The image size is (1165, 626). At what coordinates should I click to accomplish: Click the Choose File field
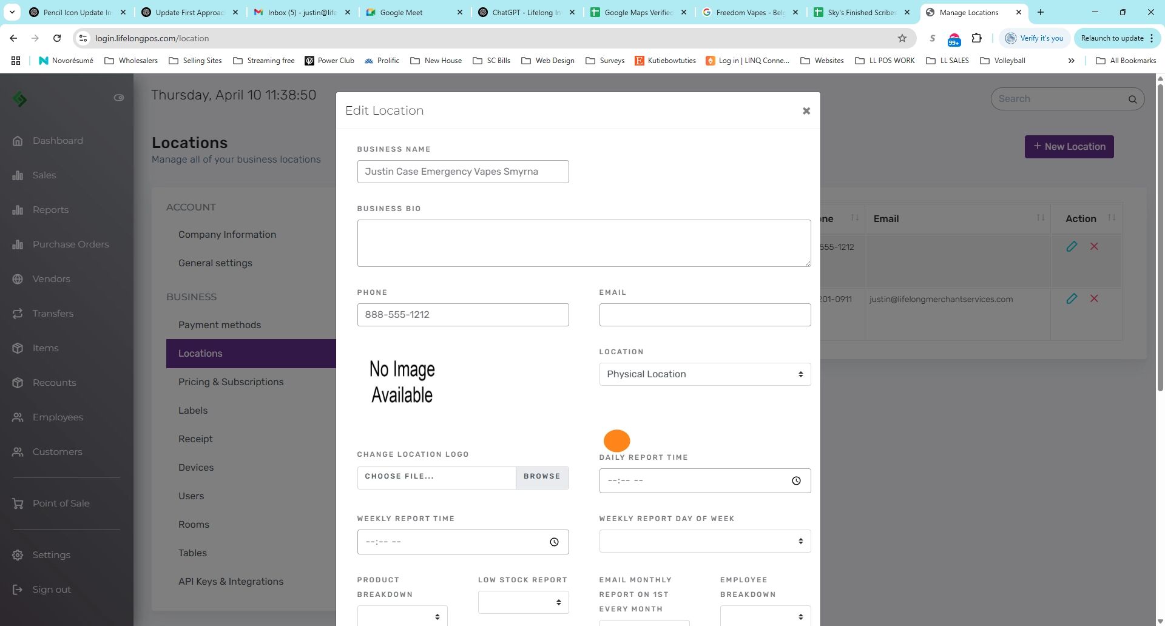tap(436, 477)
